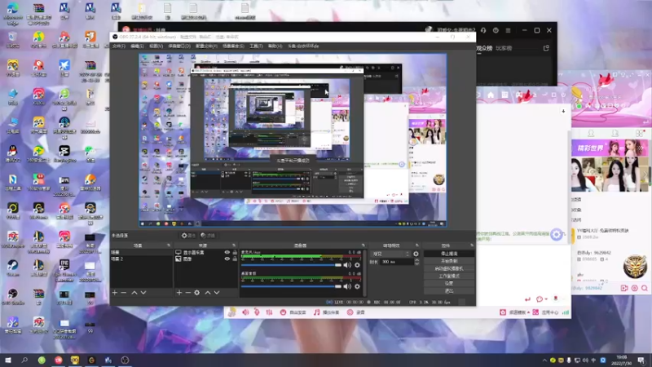Viewport: 652px width, 367px height.
Task: Open OBS from the Windows taskbar
Action: click(x=125, y=360)
